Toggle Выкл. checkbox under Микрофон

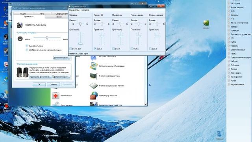point(113,49)
